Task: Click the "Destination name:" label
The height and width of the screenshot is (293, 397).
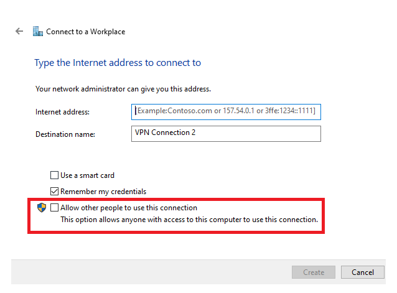Action: coord(65,134)
